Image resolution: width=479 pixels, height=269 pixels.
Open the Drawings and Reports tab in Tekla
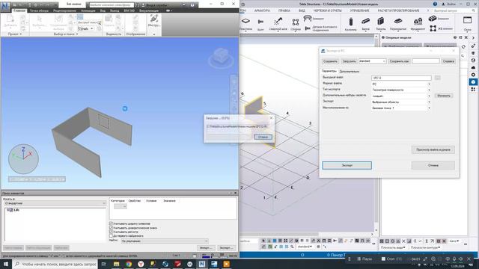(x=328, y=10)
